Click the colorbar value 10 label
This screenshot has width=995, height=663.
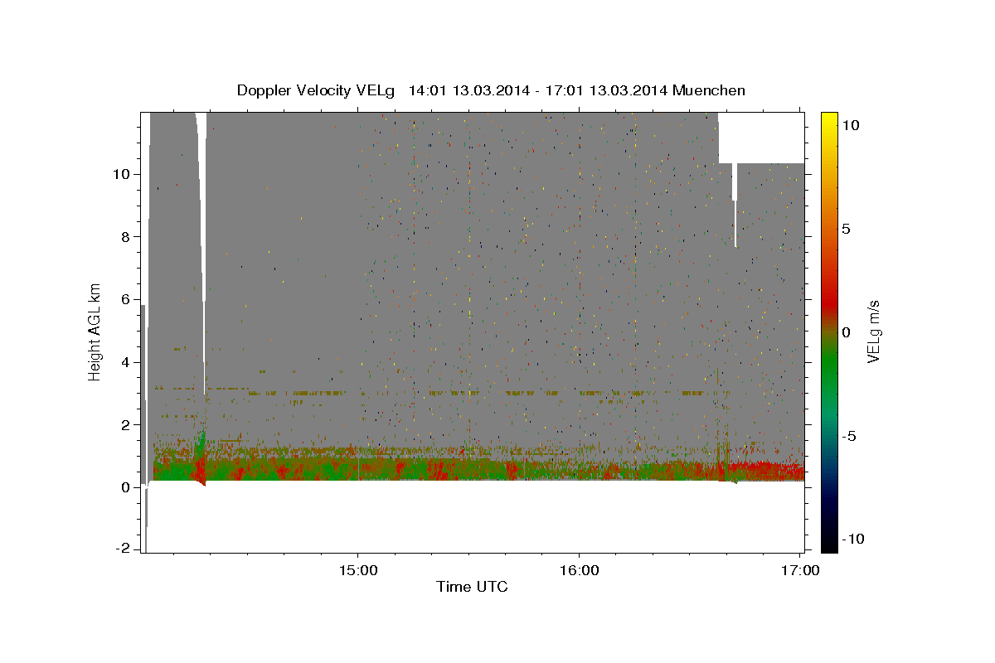click(852, 125)
